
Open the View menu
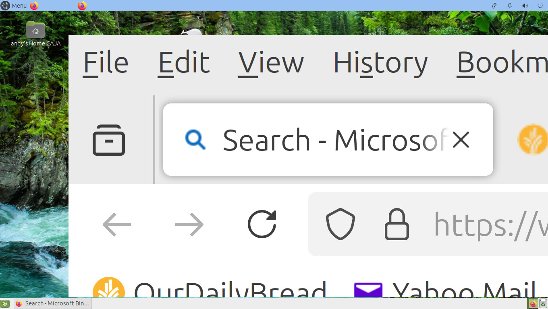pyautogui.click(x=271, y=63)
